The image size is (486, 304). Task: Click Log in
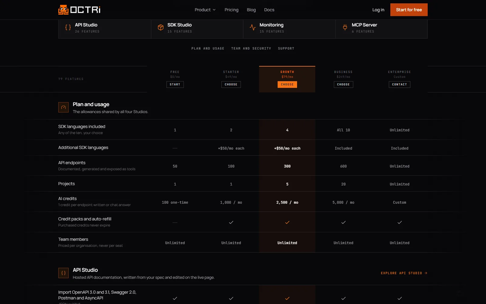[x=378, y=10]
